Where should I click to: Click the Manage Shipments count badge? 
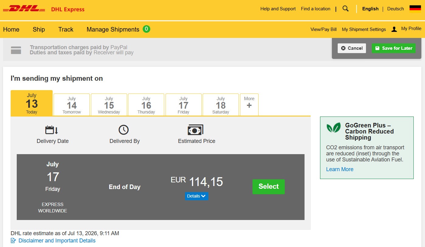(x=146, y=29)
